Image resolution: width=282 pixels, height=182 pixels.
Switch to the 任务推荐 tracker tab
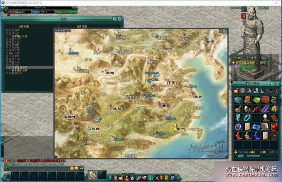click(x=251, y=58)
